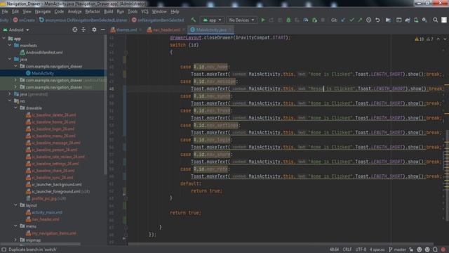
Task: Open the Project panel gear settings icon
Action: pos(94,30)
